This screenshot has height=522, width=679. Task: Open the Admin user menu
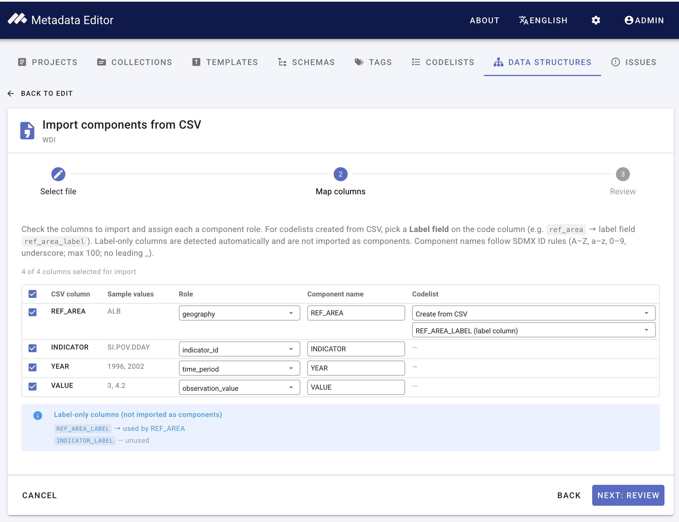point(644,20)
